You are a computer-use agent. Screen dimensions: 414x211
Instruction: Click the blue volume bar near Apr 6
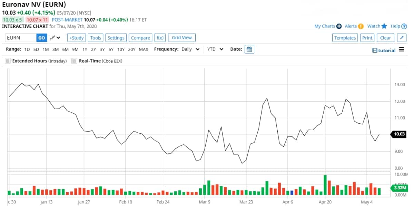pyautogui.click(x=292, y=193)
